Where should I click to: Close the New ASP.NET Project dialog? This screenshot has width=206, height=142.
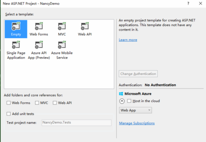click(201, 3)
